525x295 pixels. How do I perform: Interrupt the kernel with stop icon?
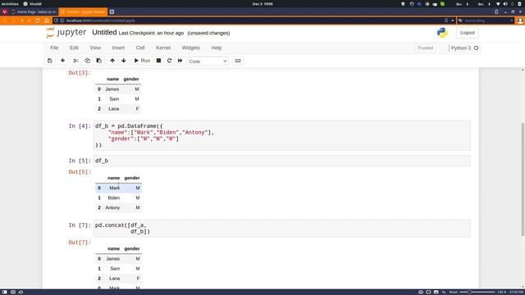coord(158,61)
